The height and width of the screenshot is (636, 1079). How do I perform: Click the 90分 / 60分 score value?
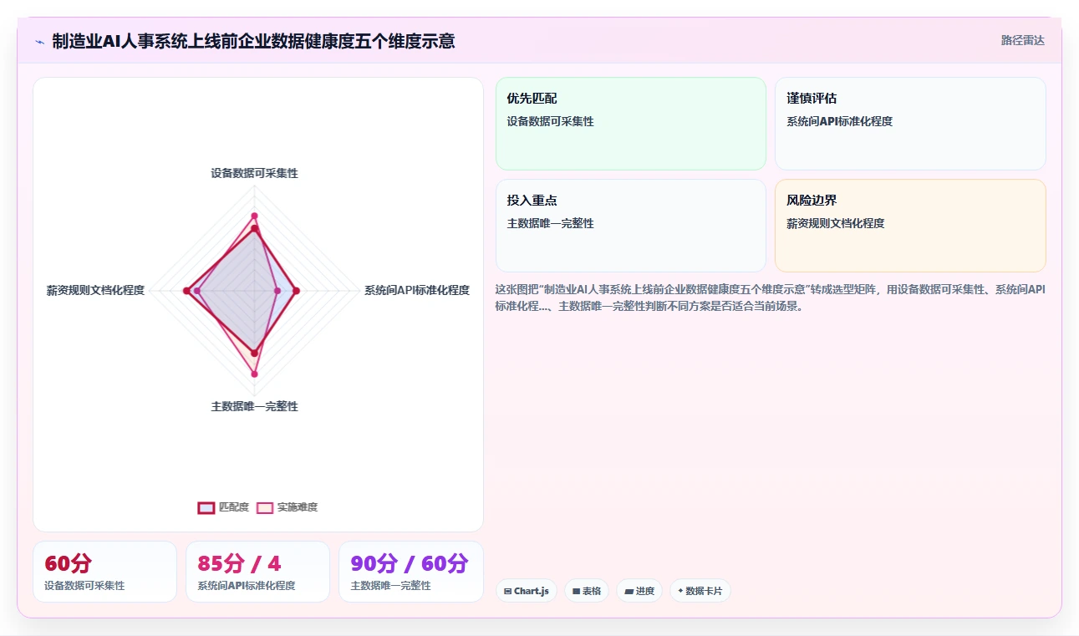(x=410, y=564)
